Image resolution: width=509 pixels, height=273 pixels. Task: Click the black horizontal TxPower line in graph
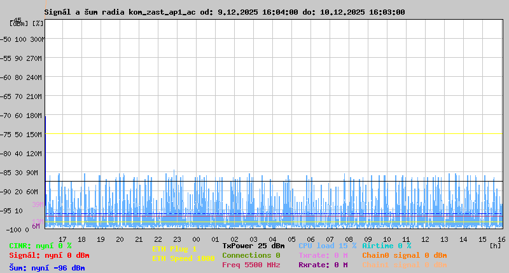(x=274, y=182)
